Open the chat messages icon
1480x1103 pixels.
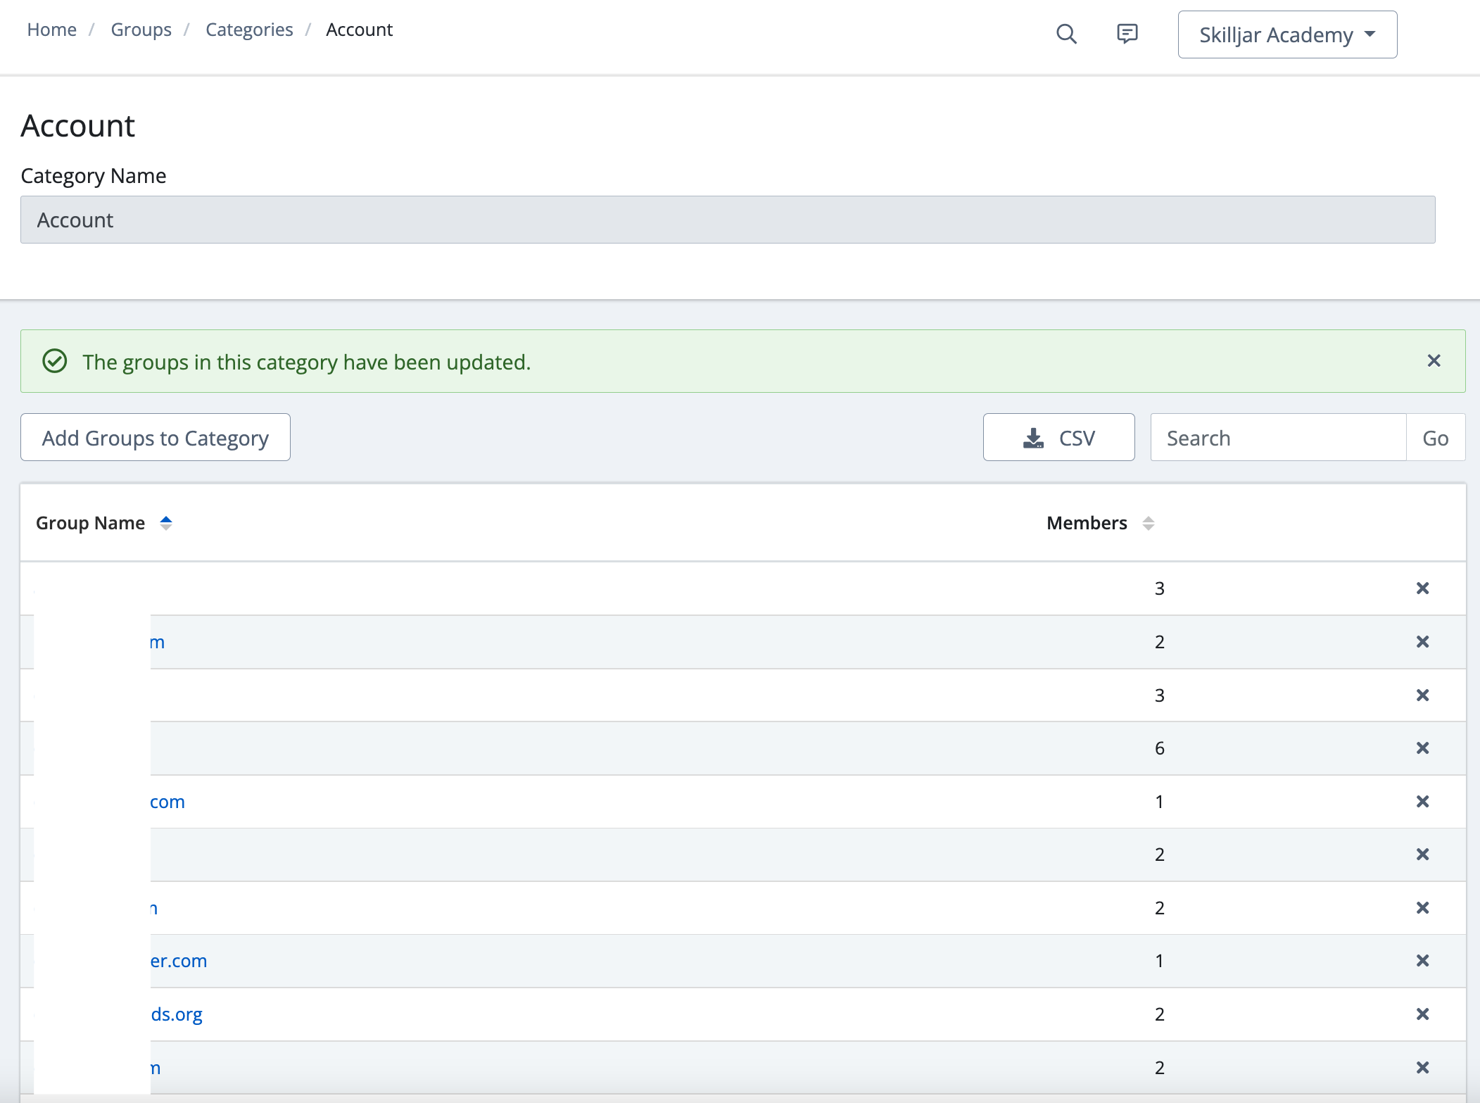click(x=1127, y=34)
